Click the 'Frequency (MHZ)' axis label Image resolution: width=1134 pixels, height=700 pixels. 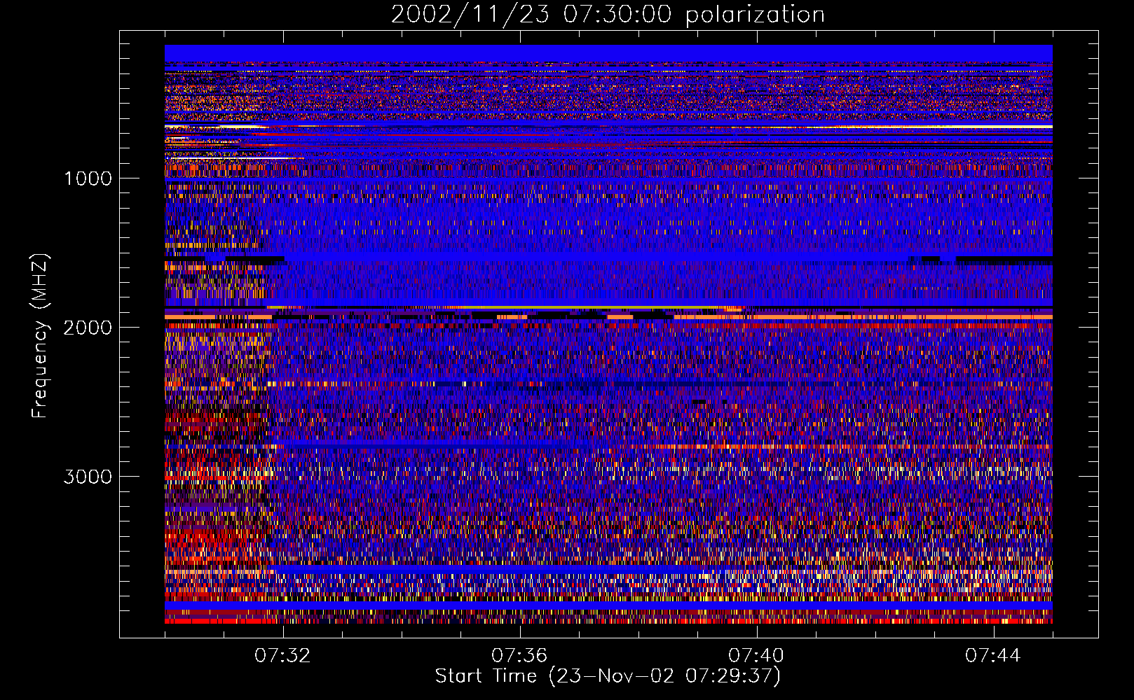click(40, 336)
